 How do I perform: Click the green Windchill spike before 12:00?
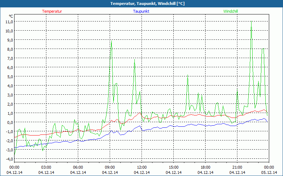click(x=134, y=59)
